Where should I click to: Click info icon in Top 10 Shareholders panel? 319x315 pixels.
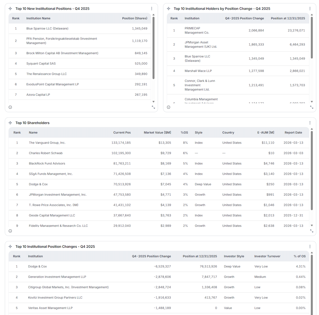pyautogui.click(x=10, y=231)
